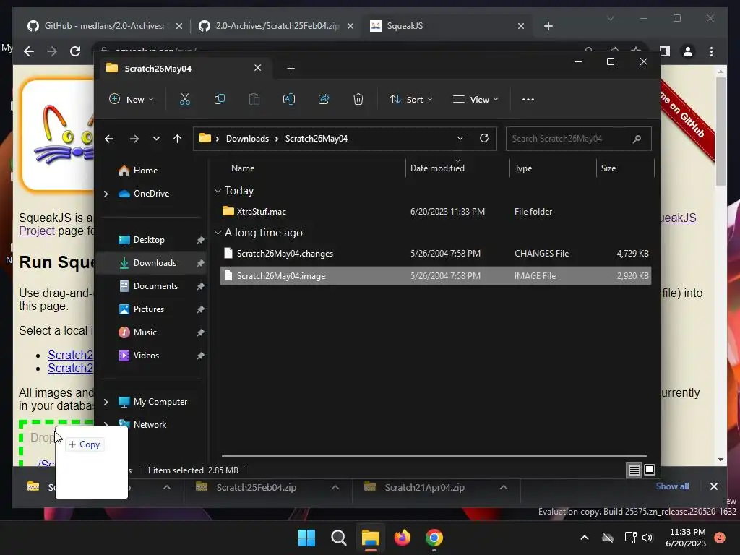The width and height of the screenshot is (740, 555).
Task: Open the See more ellipsis menu
Action: (x=528, y=100)
